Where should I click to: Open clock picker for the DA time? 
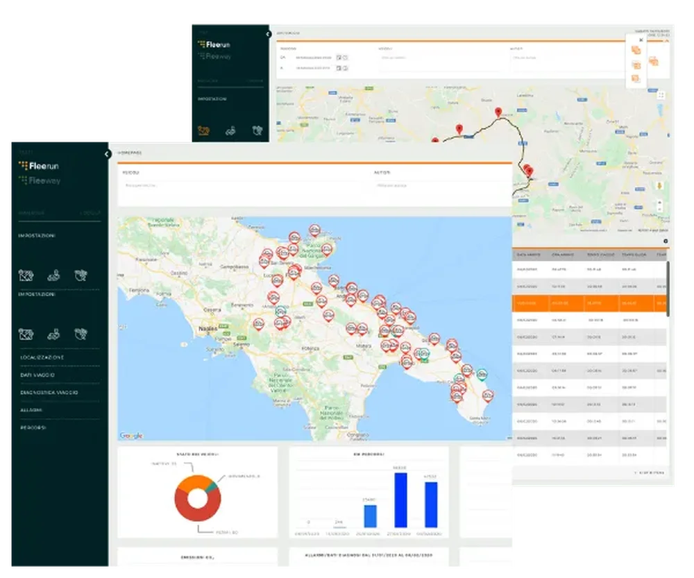click(345, 58)
